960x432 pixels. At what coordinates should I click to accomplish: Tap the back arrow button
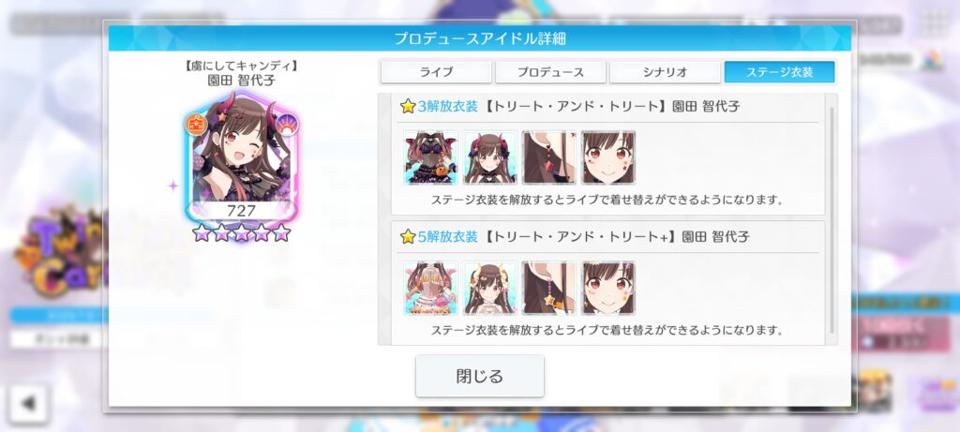pos(28,404)
